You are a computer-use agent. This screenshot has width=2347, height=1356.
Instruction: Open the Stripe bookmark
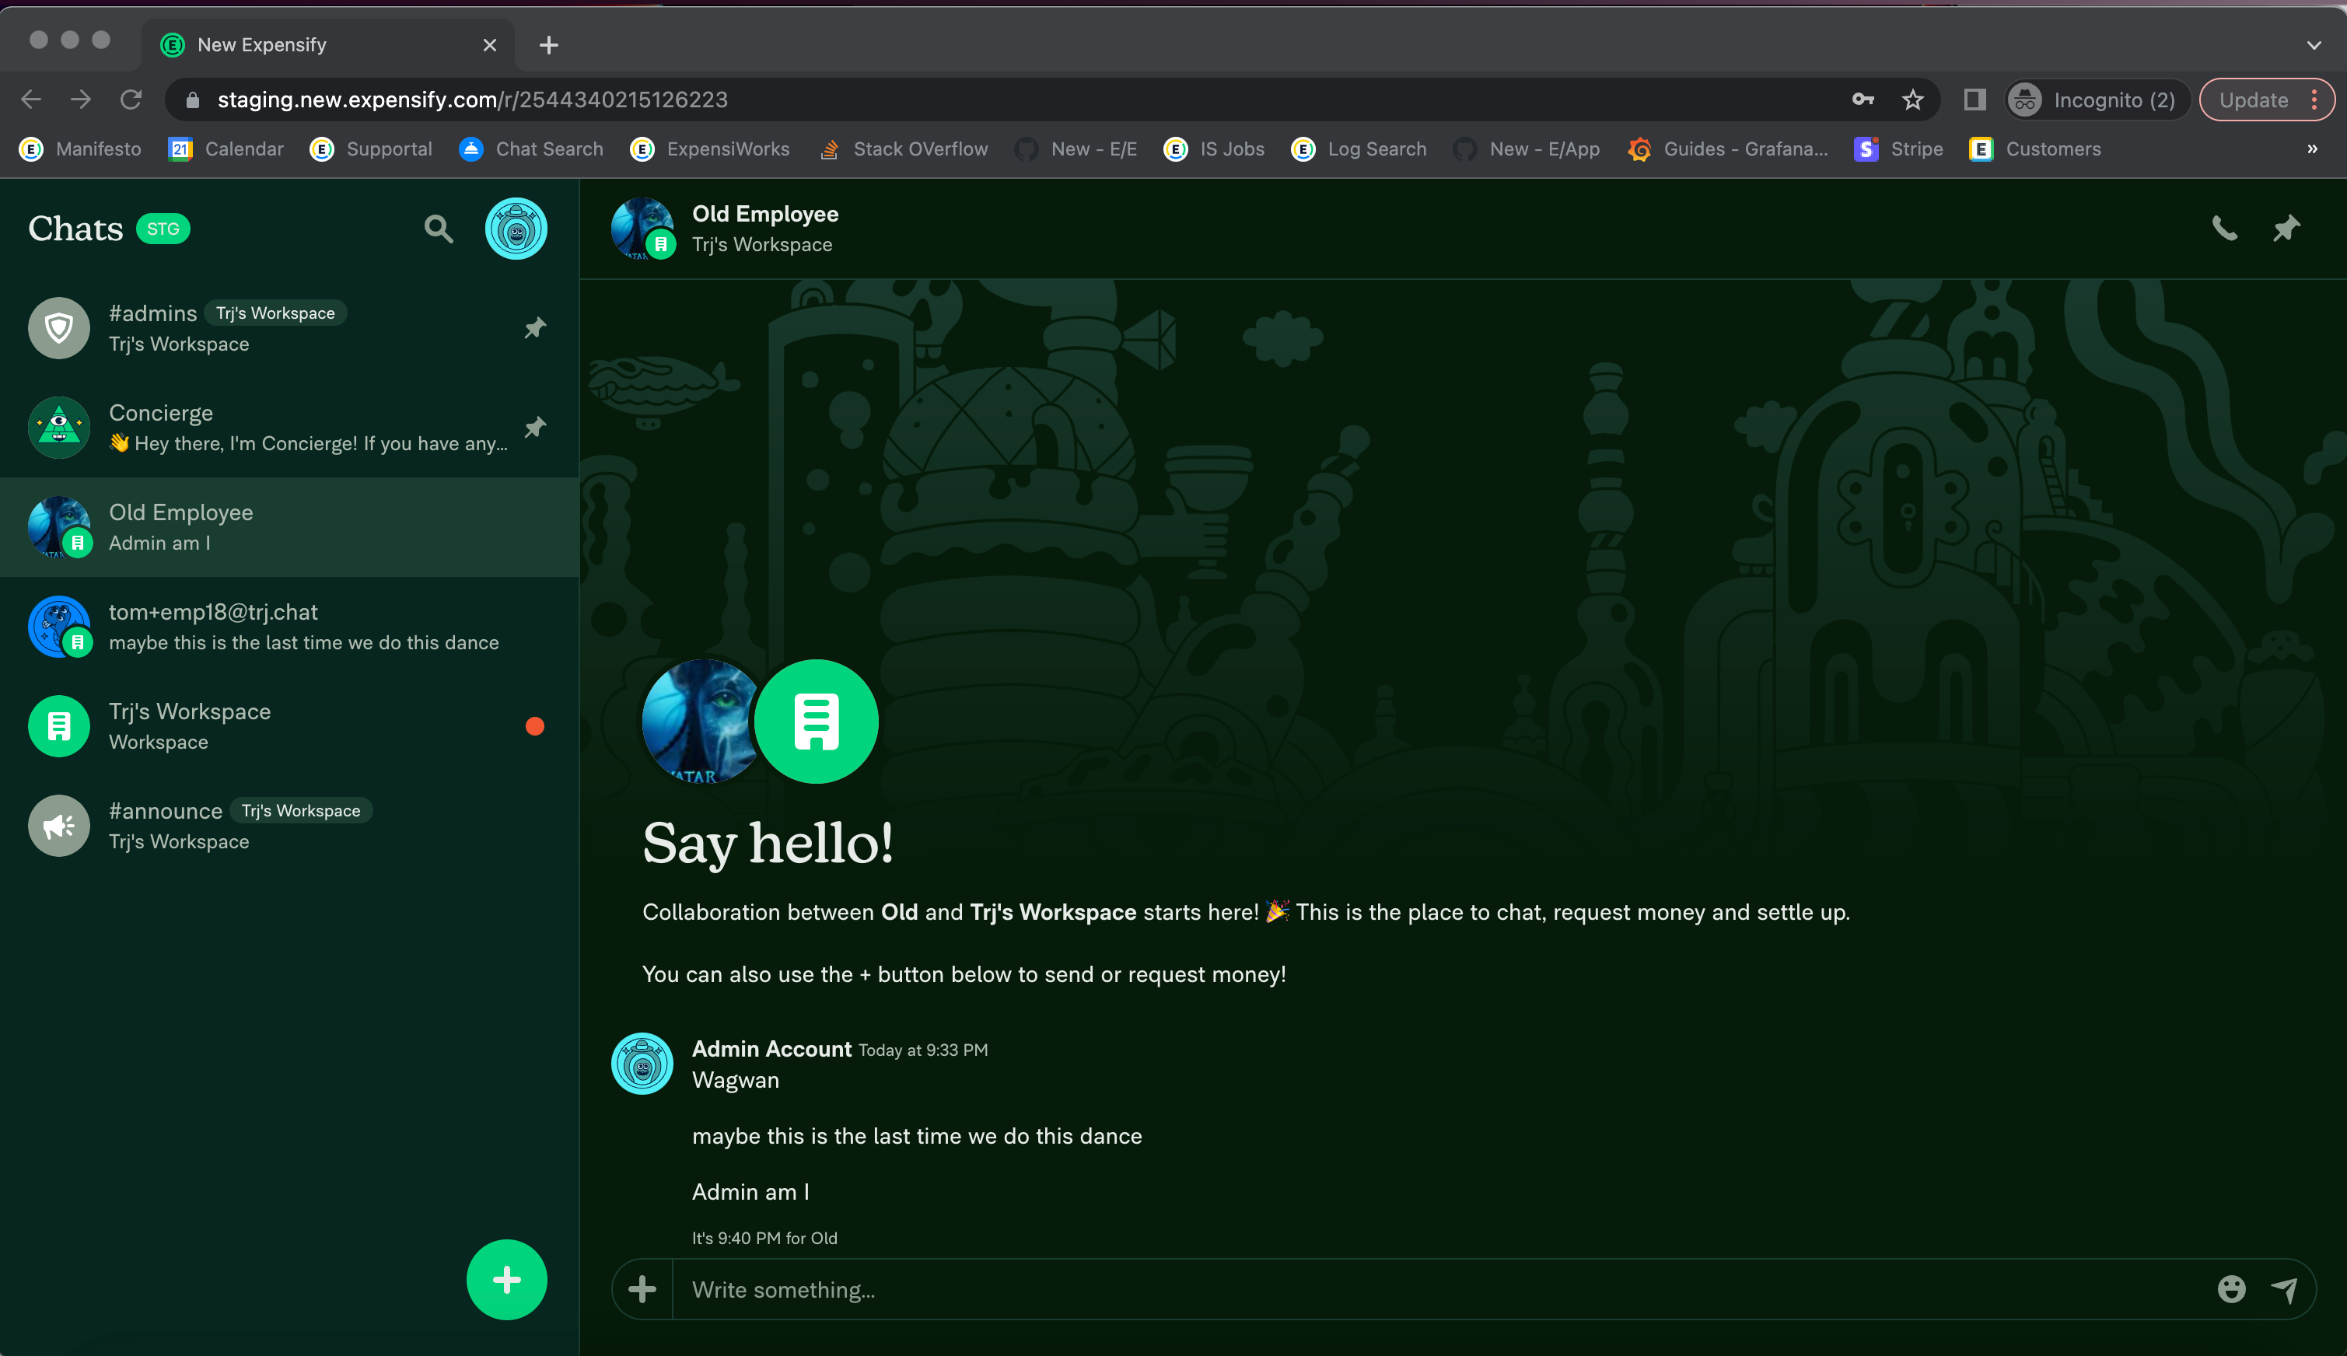1899,149
